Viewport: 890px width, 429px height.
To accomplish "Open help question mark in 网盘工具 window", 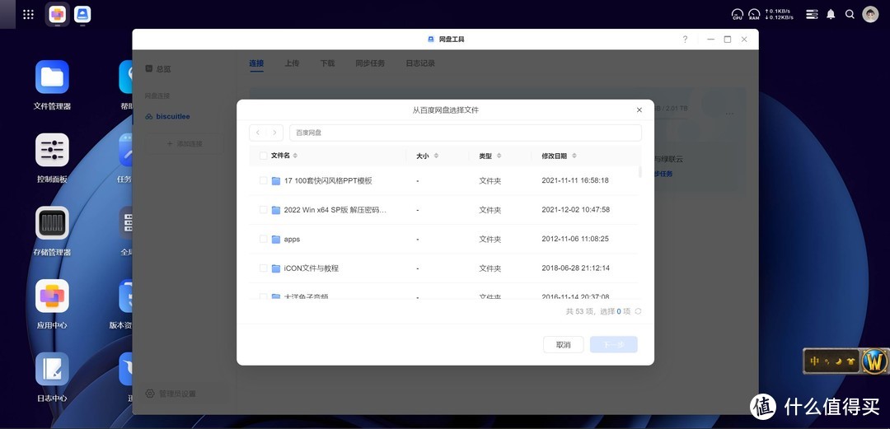I will point(685,40).
